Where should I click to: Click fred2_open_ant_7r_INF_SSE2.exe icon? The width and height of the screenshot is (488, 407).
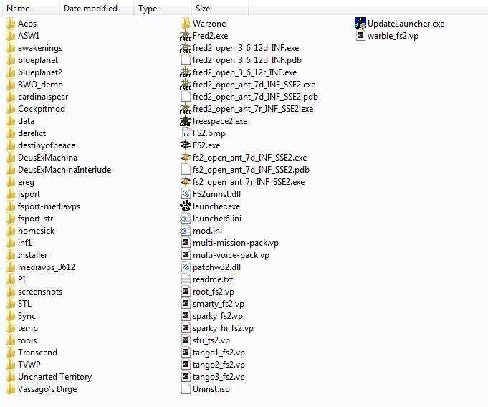pyautogui.click(x=186, y=109)
